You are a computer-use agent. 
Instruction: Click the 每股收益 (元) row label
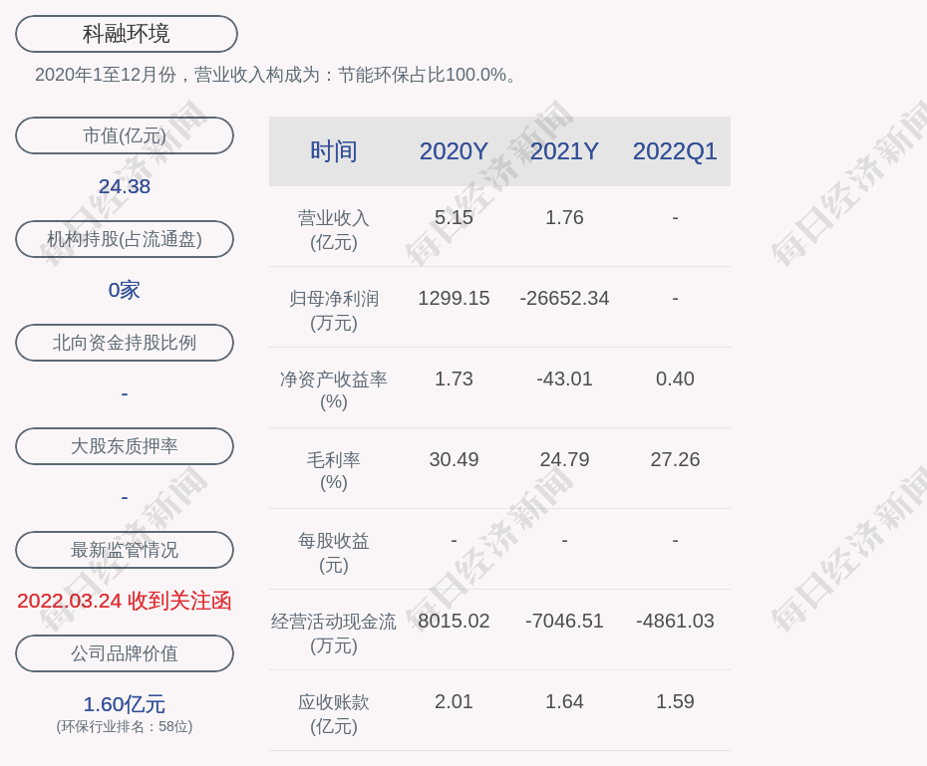[334, 553]
